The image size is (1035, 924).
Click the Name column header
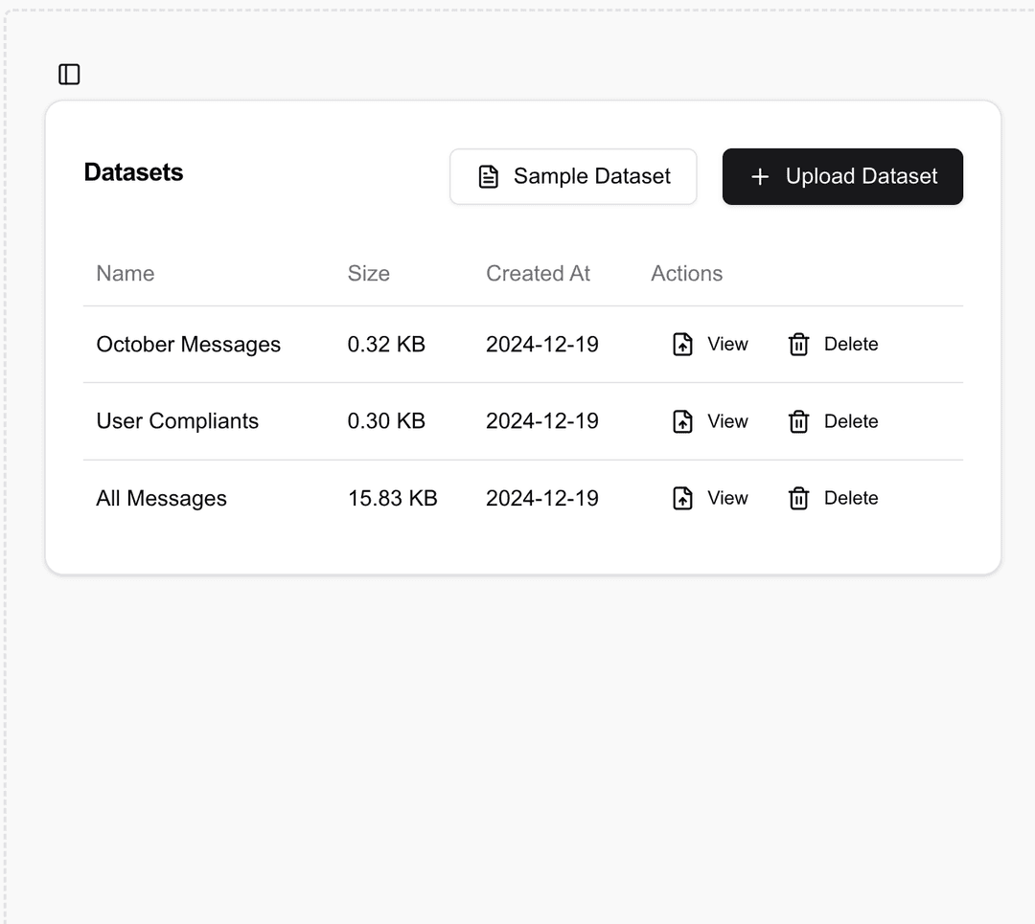tap(126, 274)
